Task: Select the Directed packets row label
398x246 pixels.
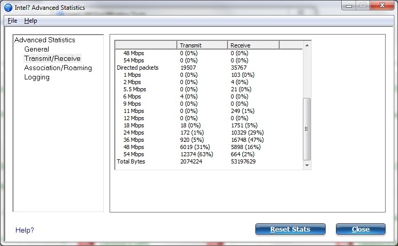Action: 137,68
